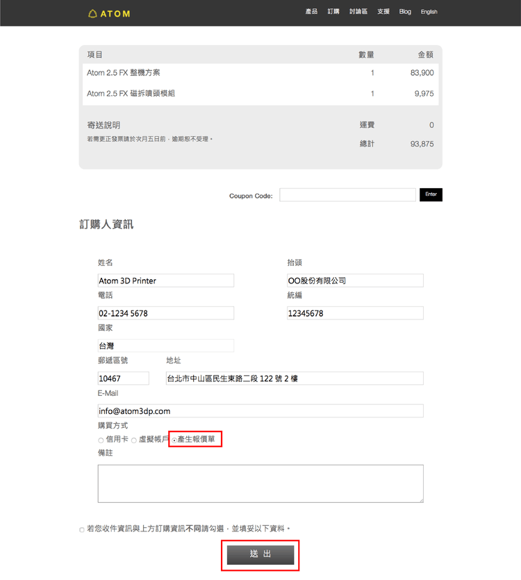Click the 9,975 amount value
Screen dimensions: 521x580
(424, 94)
